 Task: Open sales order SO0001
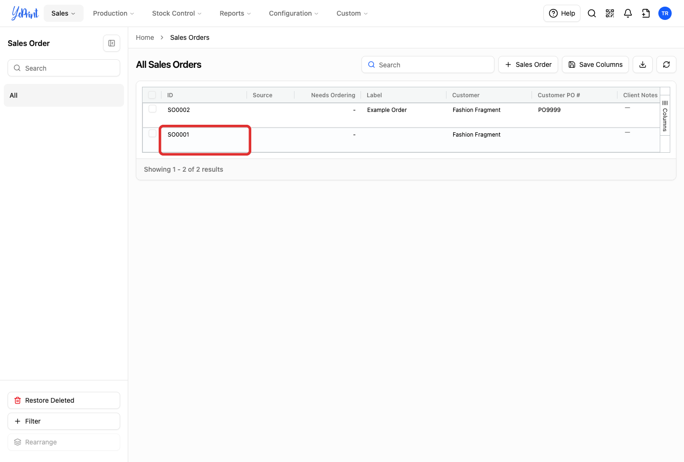point(179,135)
